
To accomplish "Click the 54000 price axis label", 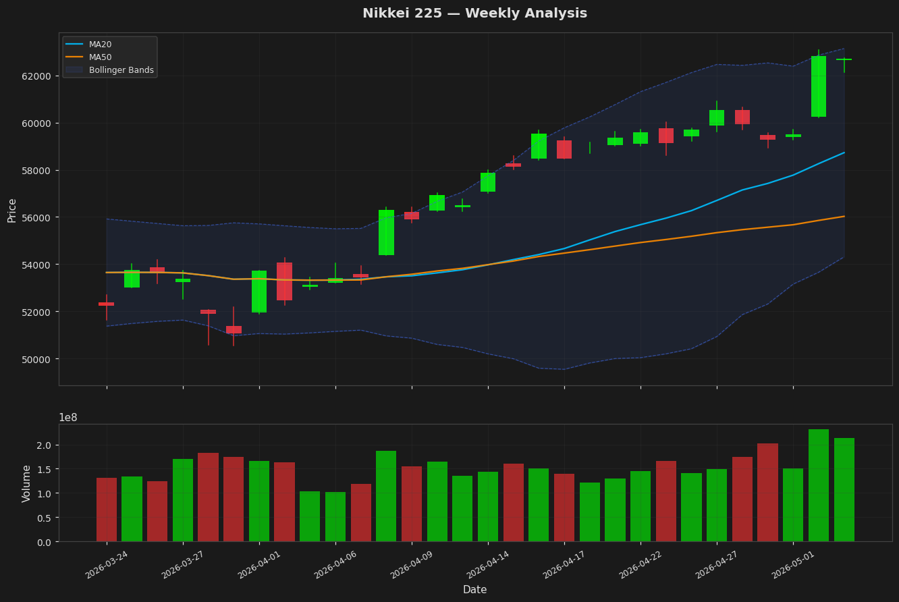I will [36, 265].
